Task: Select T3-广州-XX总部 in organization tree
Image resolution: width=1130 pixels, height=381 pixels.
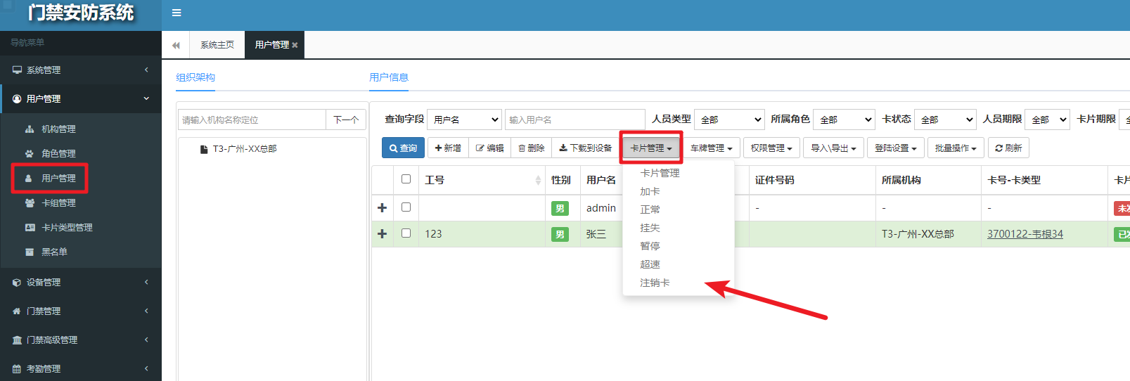Action: [x=245, y=149]
